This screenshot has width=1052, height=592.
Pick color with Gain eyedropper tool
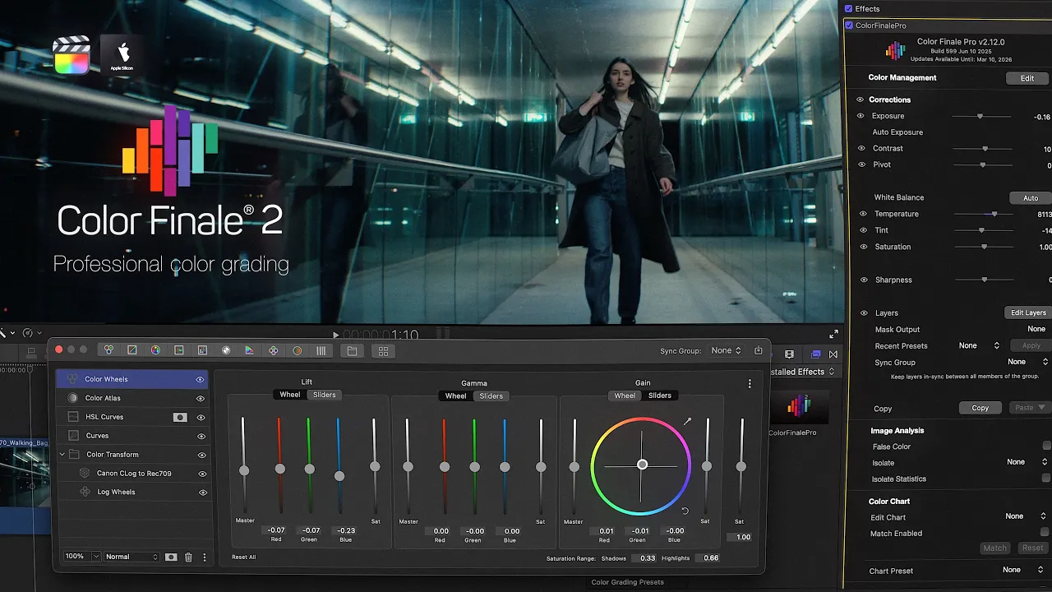(687, 421)
